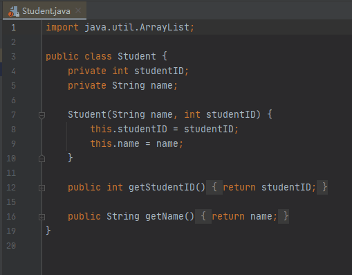Click method name 'getStudentID()' on line 12
352x275 pixels.
[167, 188]
